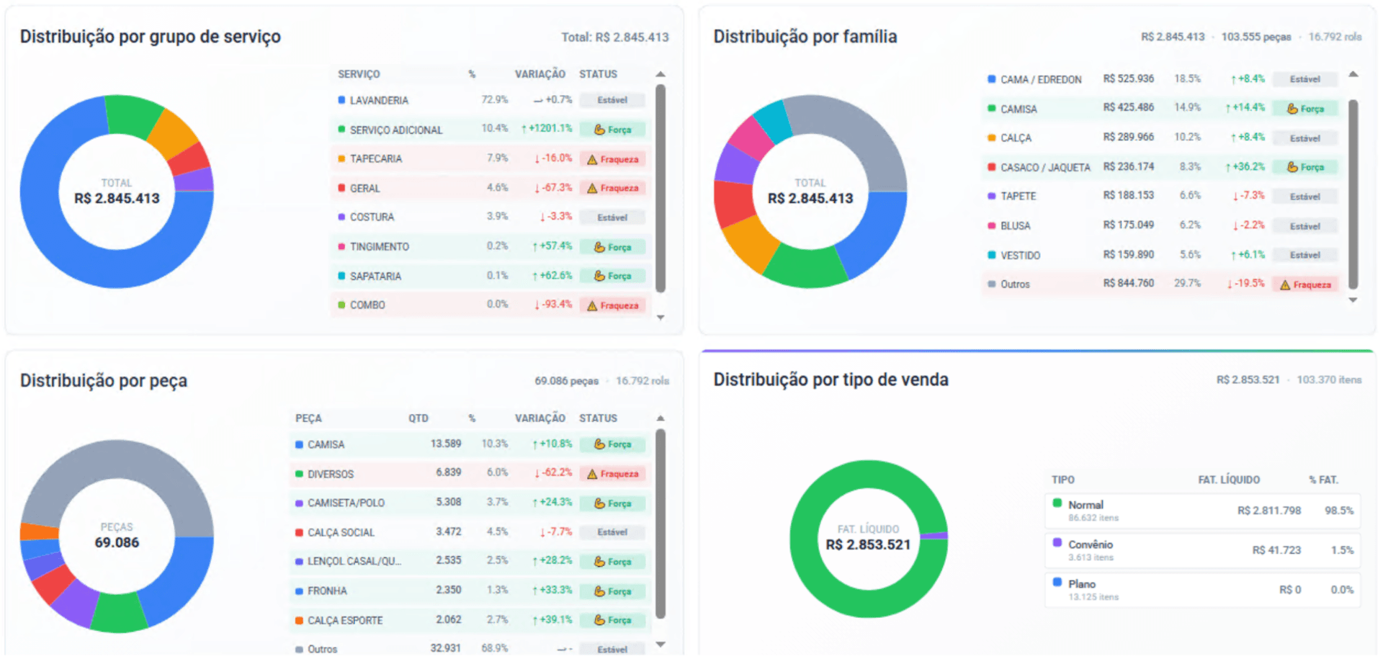Click scroll up arrow in piece table
This screenshot has height=664, width=1383.
point(661,418)
